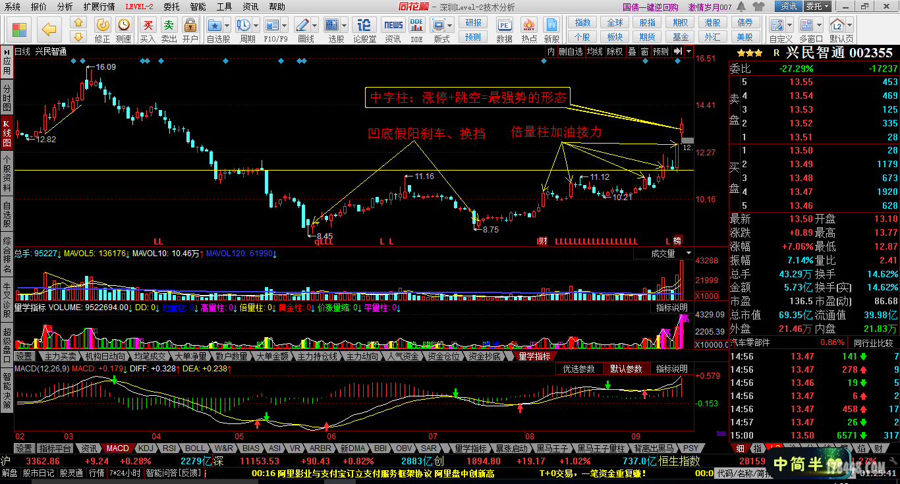Viewport: 900px width, 484px height.
Task: Expand the 自选股 dropdown arrow
Action: (227, 26)
